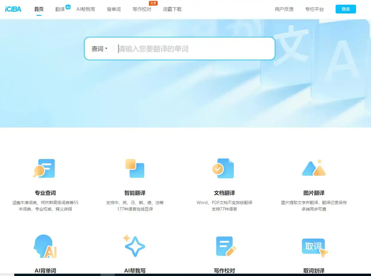This screenshot has width=371, height=276.
Task: Switch to the AI帮我写 nav tab
Action: tap(85, 9)
